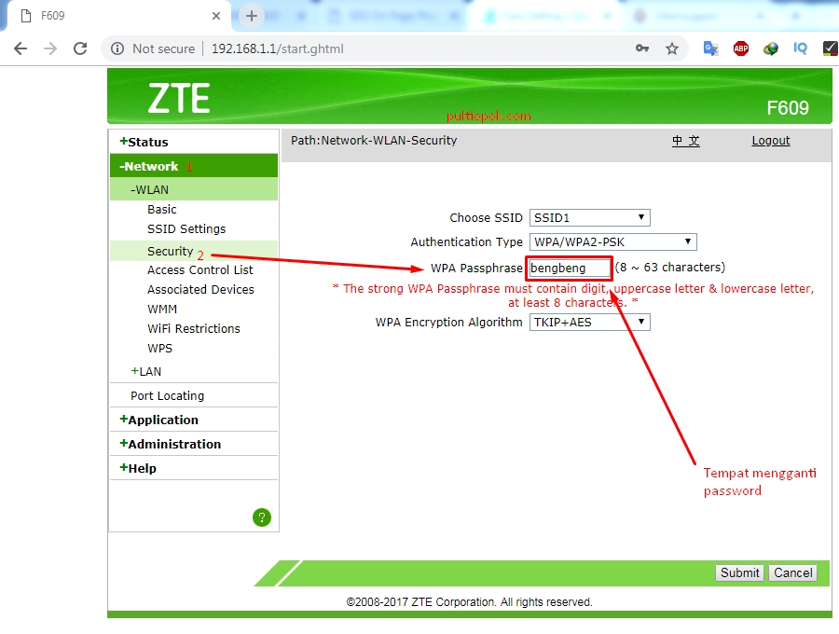839x634 pixels.
Task: Bookmark this page with star icon
Action: pos(672,48)
